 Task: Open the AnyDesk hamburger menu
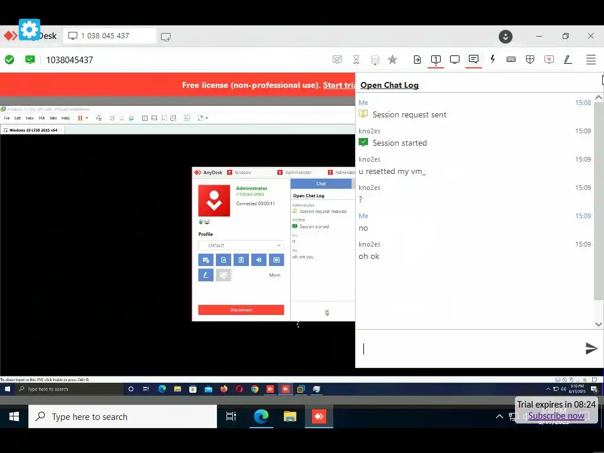coord(591,60)
